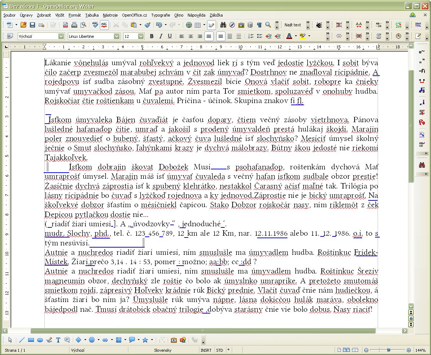Toggle AutoSpellcheck

click(x=104, y=25)
